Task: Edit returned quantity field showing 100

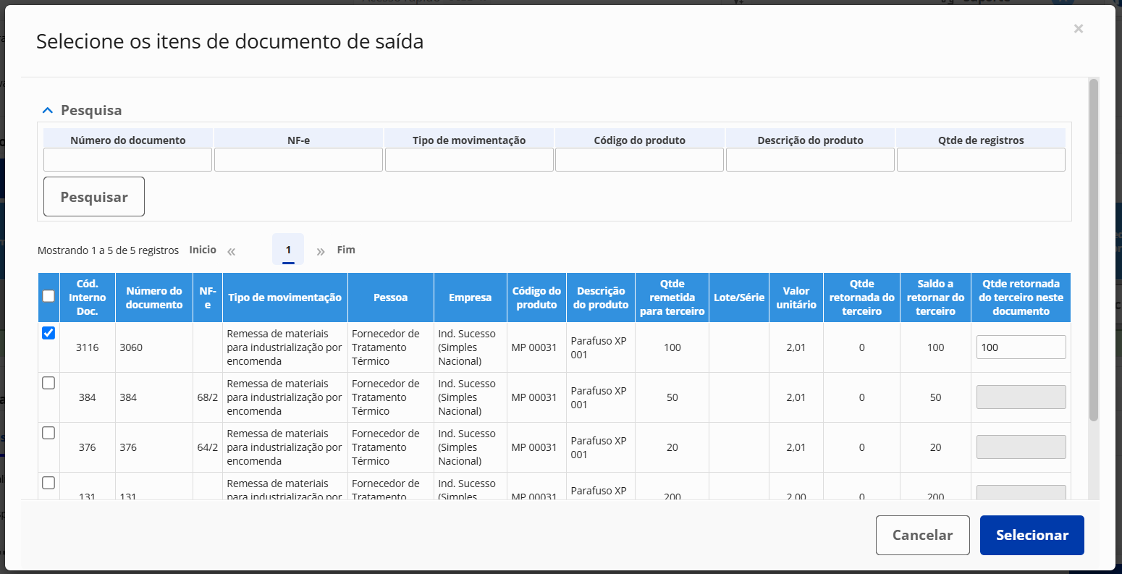Action: pos(1021,347)
